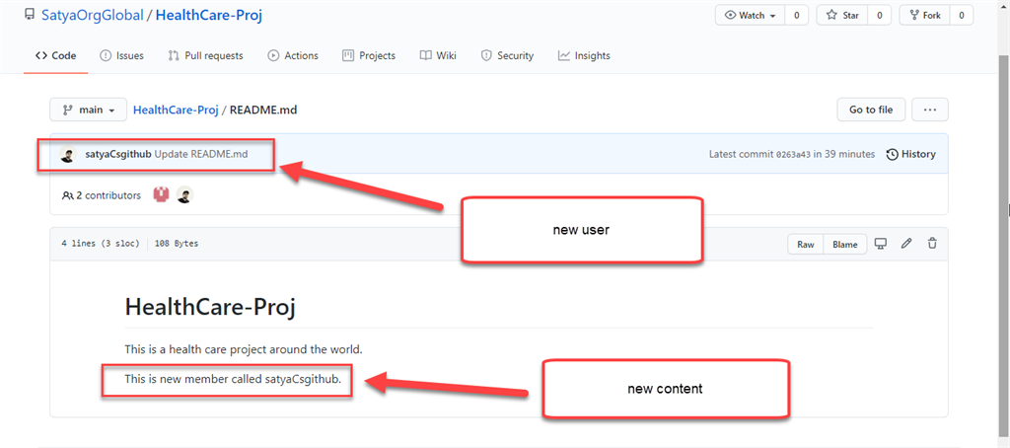Image resolution: width=1010 pixels, height=448 pixels.
Task: View the file History
Action: [911, 154]
